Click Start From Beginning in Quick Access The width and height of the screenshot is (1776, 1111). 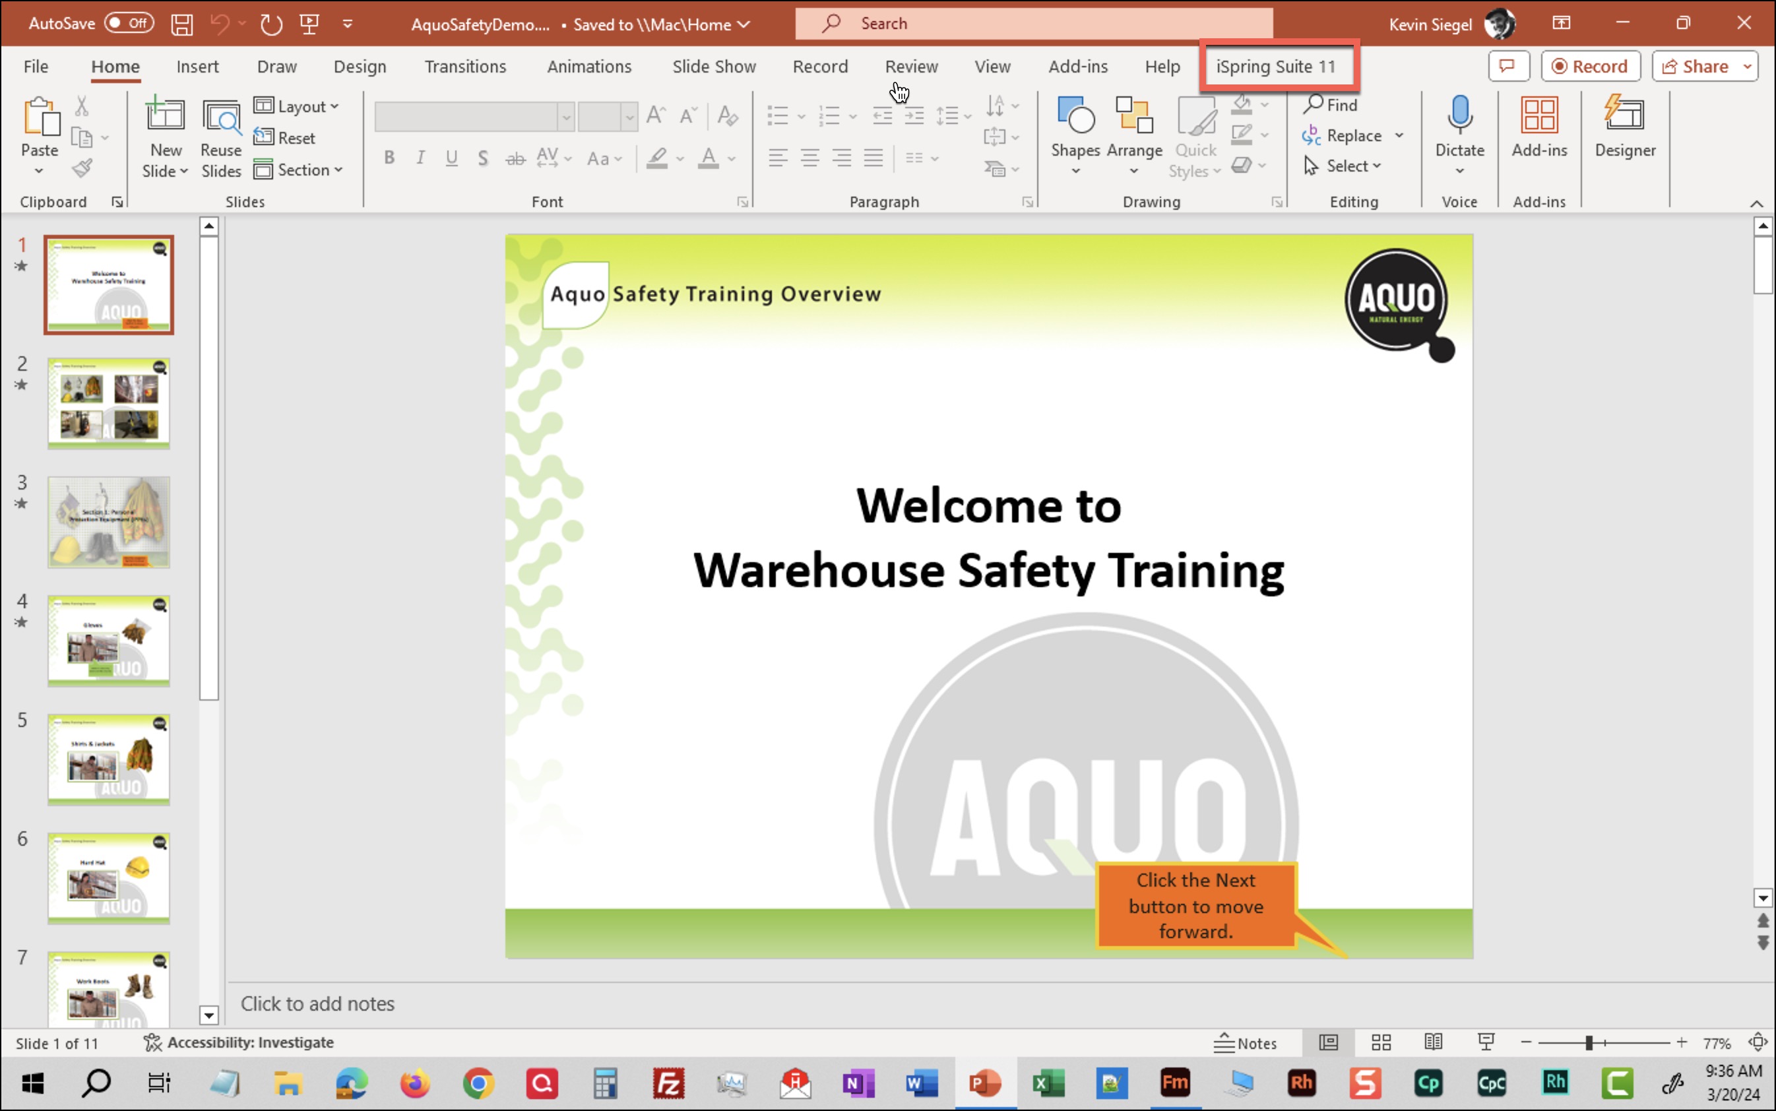coord(309,24)
